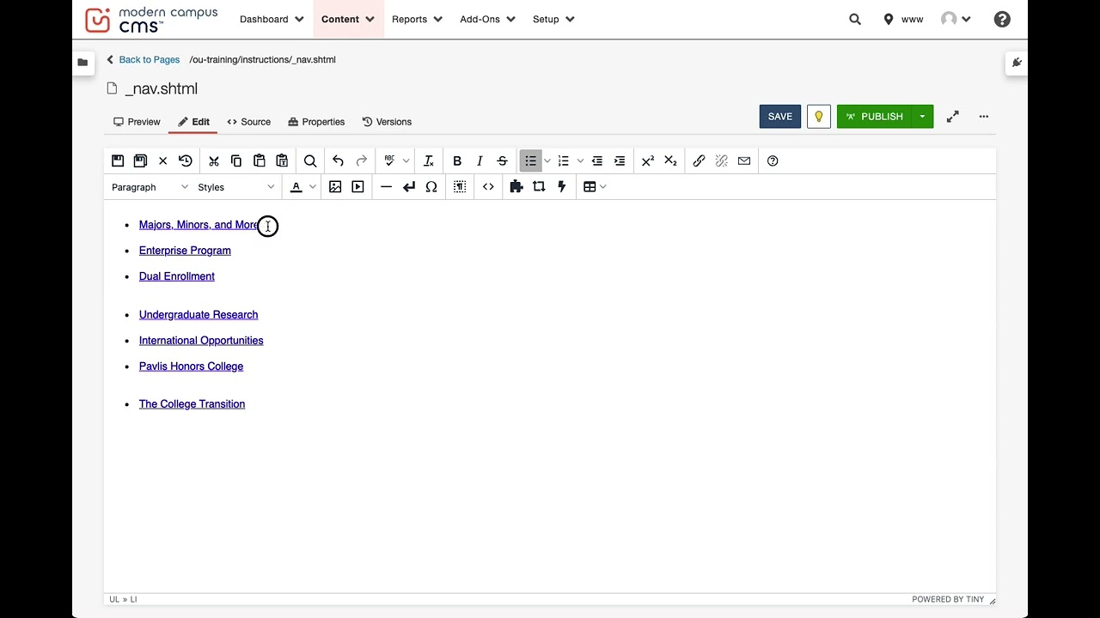Switch to the Versions tab
The width and height of the screenshot is (1100, 618).
[x=387, y=122]
